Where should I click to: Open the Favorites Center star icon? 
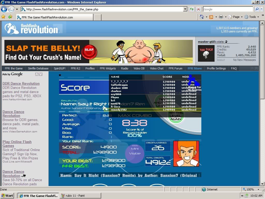3,17
